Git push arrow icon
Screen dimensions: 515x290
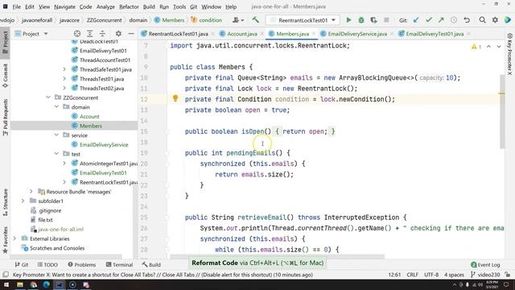pos(441,20)
